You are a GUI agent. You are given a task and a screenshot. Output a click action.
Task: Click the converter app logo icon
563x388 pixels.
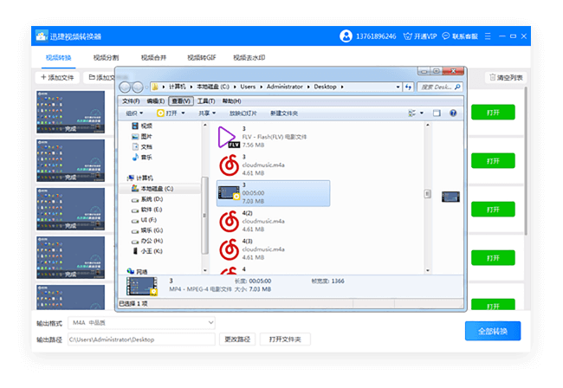42,36
